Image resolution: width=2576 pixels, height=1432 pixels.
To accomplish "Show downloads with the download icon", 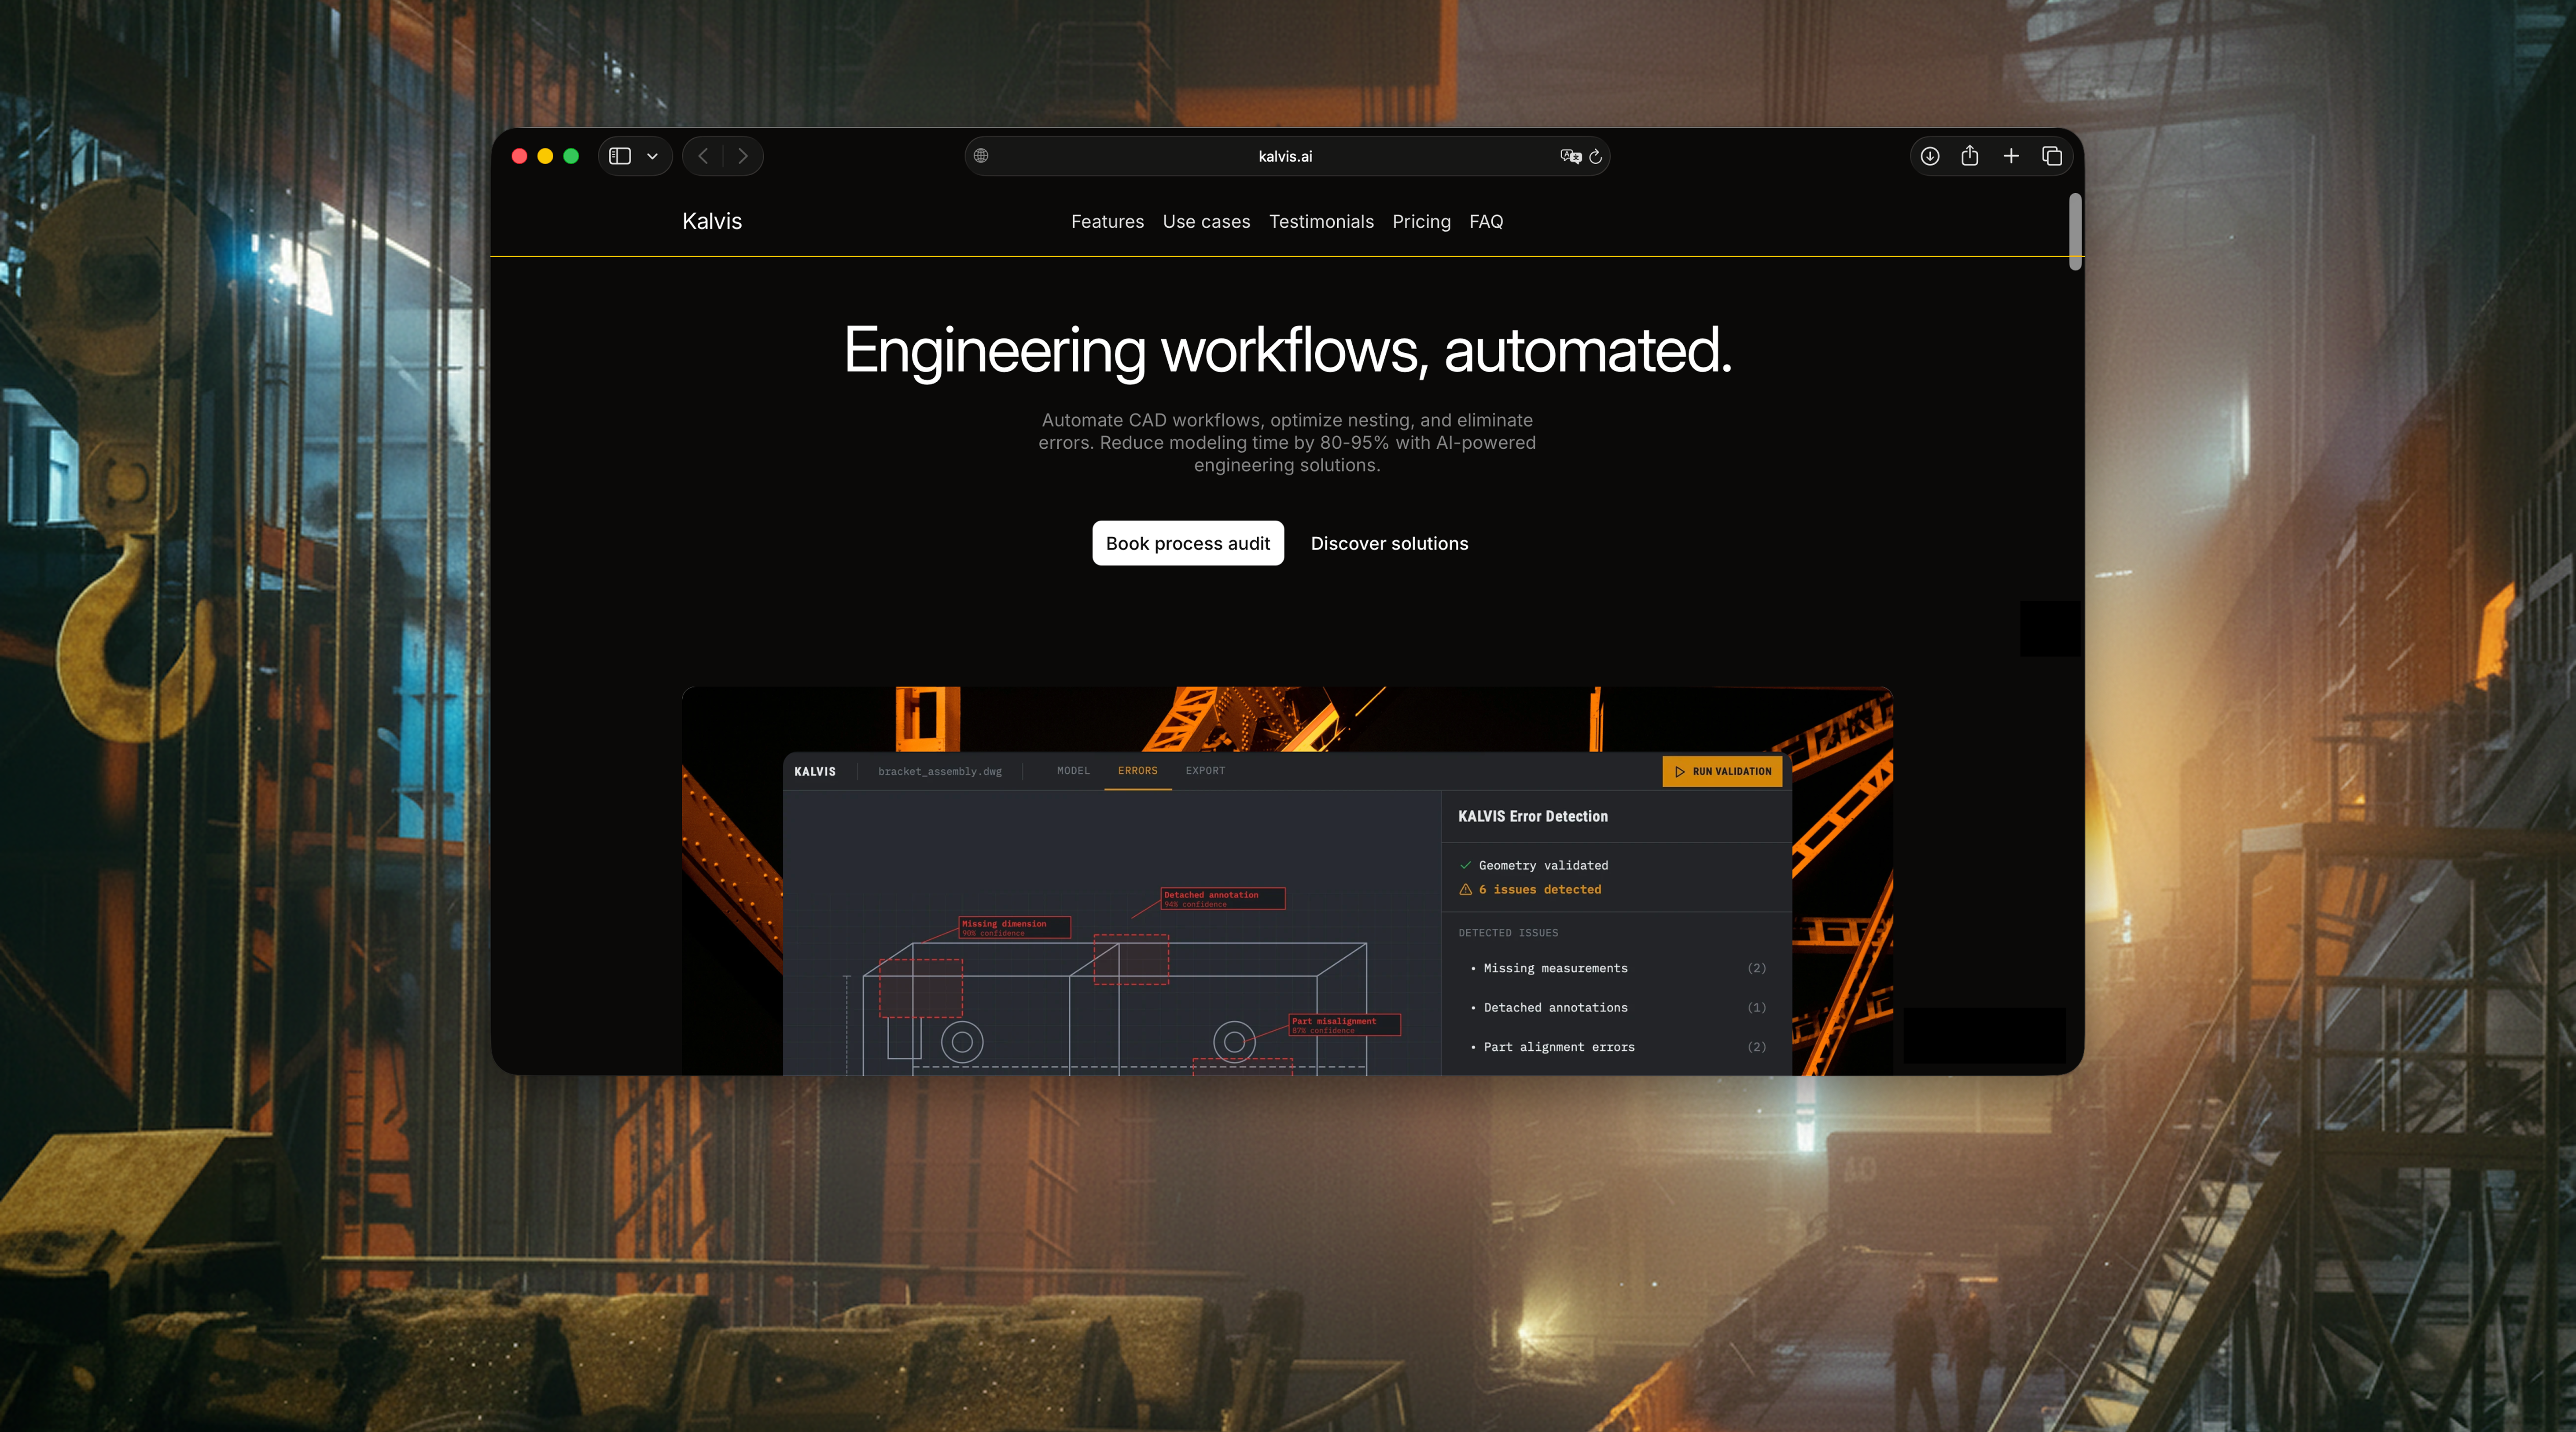I will [x=1930, y=156].
